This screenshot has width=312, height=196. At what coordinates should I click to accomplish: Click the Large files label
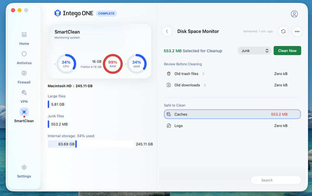coord(57,96)
